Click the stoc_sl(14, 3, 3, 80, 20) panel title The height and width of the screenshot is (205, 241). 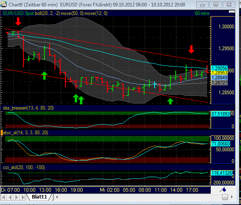(x=25, y=133)
